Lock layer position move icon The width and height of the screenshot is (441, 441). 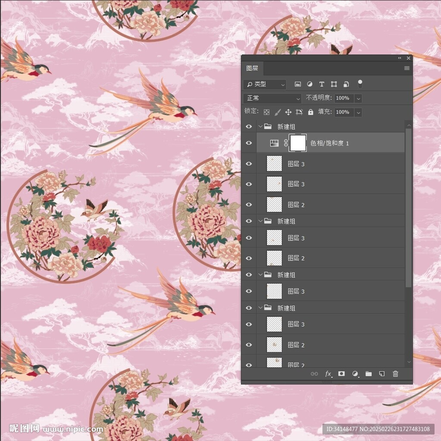(288, 112)
